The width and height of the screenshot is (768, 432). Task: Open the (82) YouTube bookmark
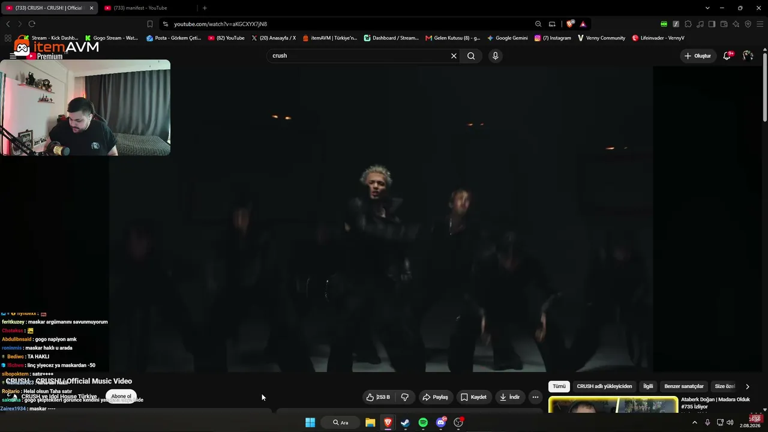tap(226, 38)
